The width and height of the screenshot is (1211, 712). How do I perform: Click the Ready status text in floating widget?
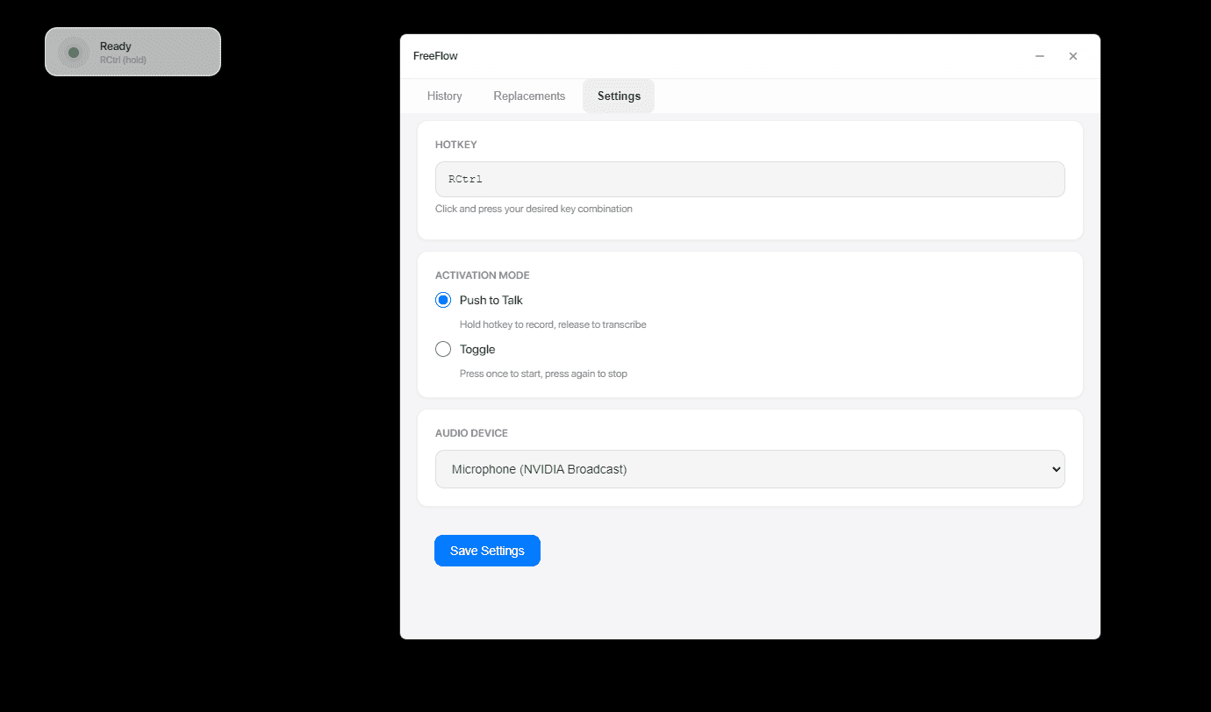115,46
